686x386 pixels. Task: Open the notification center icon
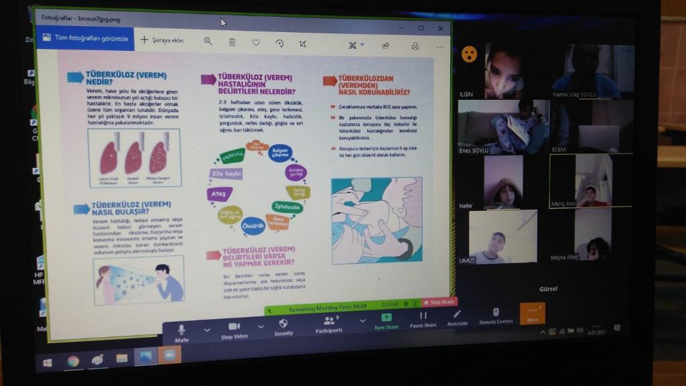point(617,328)
